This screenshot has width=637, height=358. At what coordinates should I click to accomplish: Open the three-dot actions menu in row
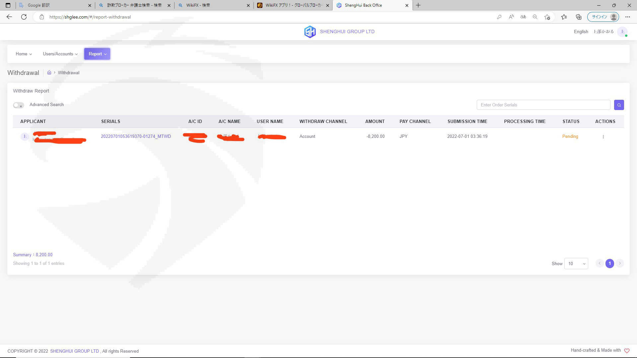pyautogui.click(x=603, y=137)
